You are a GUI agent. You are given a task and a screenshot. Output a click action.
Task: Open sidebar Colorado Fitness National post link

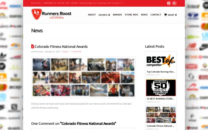160,126
